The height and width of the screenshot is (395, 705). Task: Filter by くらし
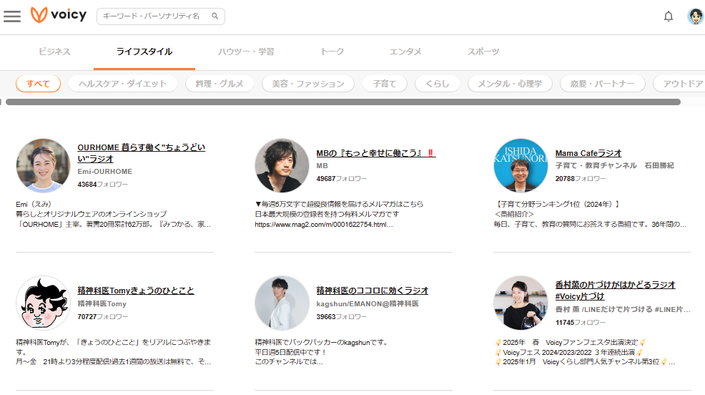click(438, 84)
